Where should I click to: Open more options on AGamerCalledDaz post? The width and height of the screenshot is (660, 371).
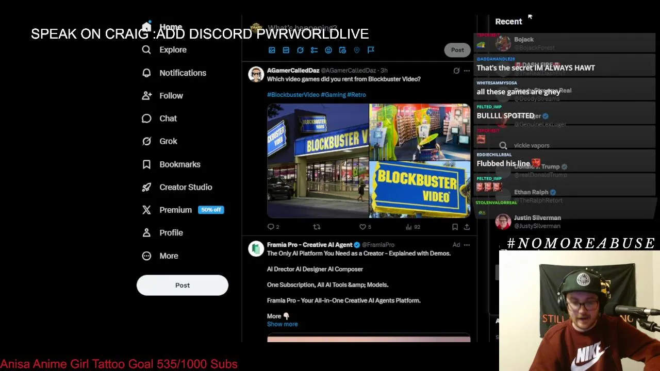tap(467, 71)
